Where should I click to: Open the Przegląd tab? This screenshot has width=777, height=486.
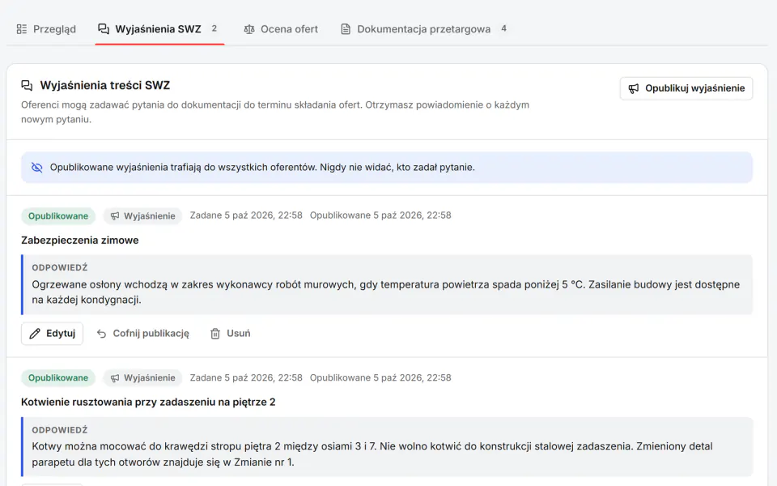pos(46,29)
